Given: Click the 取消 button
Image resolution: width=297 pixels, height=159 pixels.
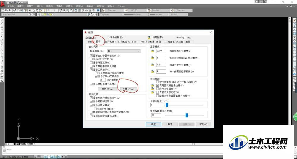Looking at the screenshot, I should click(x=170, y=124).
